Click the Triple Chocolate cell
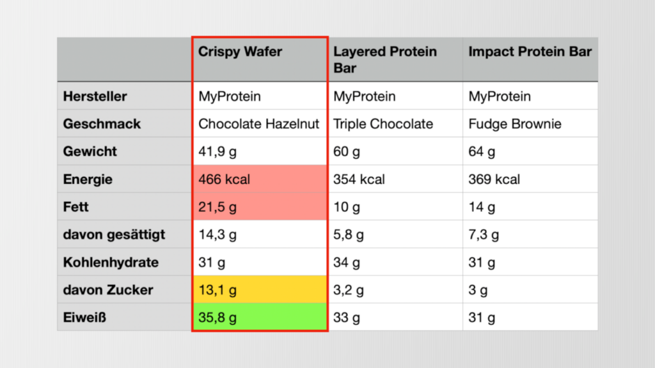The image size is (655, 368). coord(395,123)
